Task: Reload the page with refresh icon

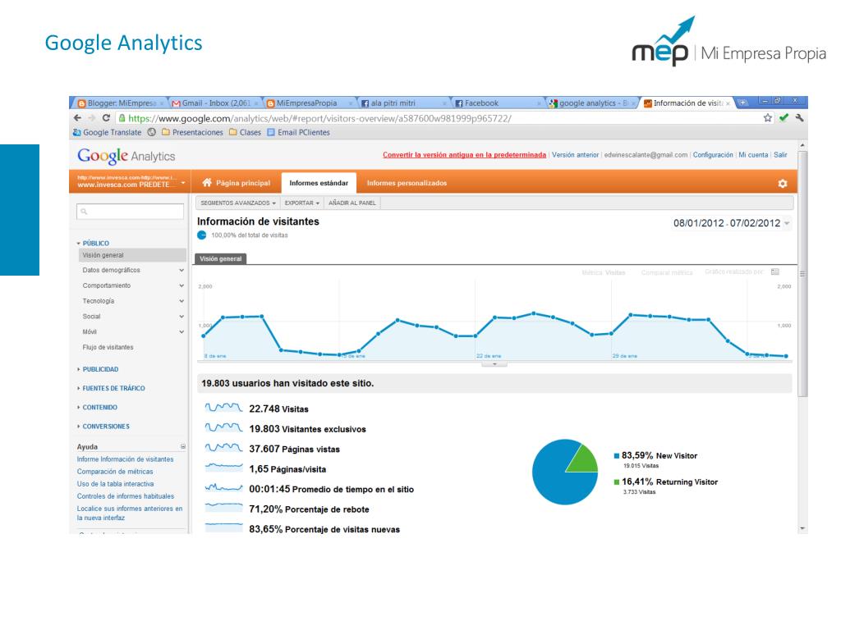Action: [x=106, y=118]
